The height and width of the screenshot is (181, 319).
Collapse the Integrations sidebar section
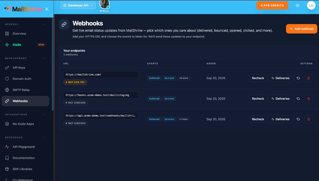tap(45, 115)
